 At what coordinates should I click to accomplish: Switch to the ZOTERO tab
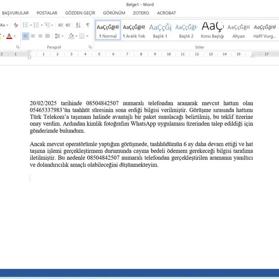141,13
